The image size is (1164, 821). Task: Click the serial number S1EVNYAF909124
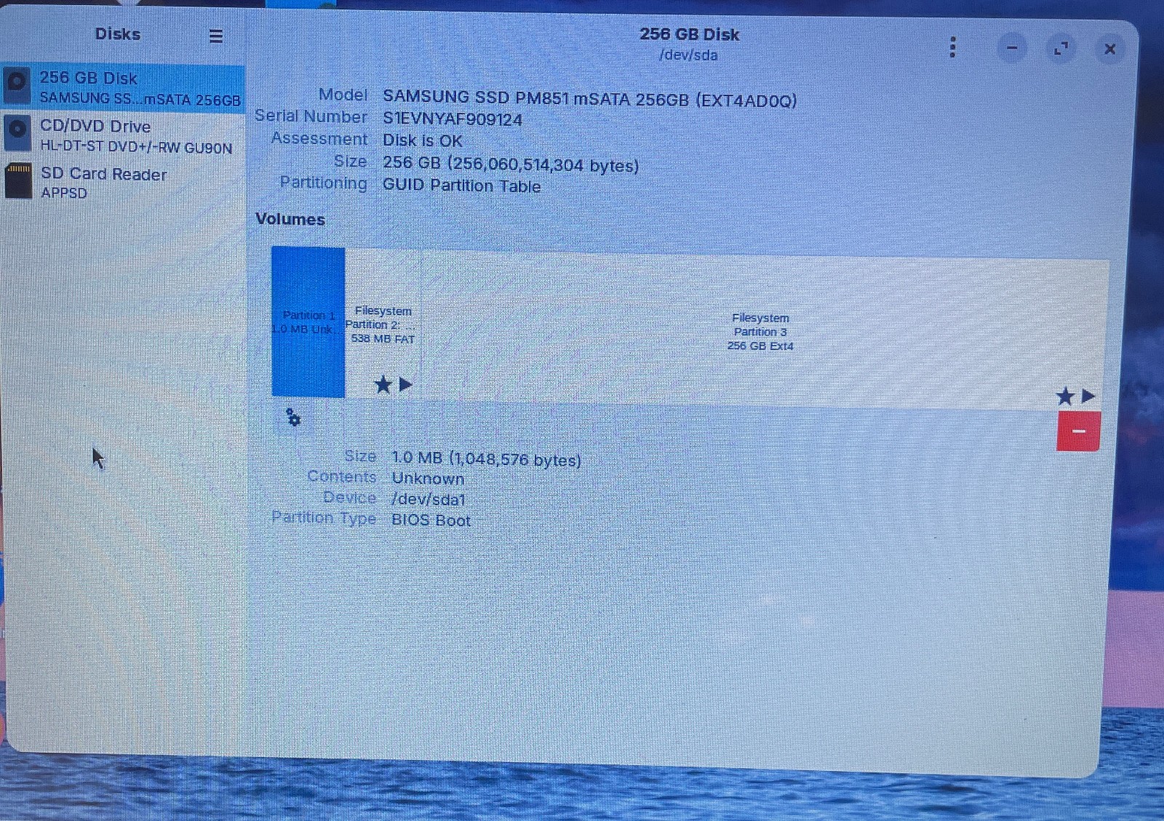453,119
